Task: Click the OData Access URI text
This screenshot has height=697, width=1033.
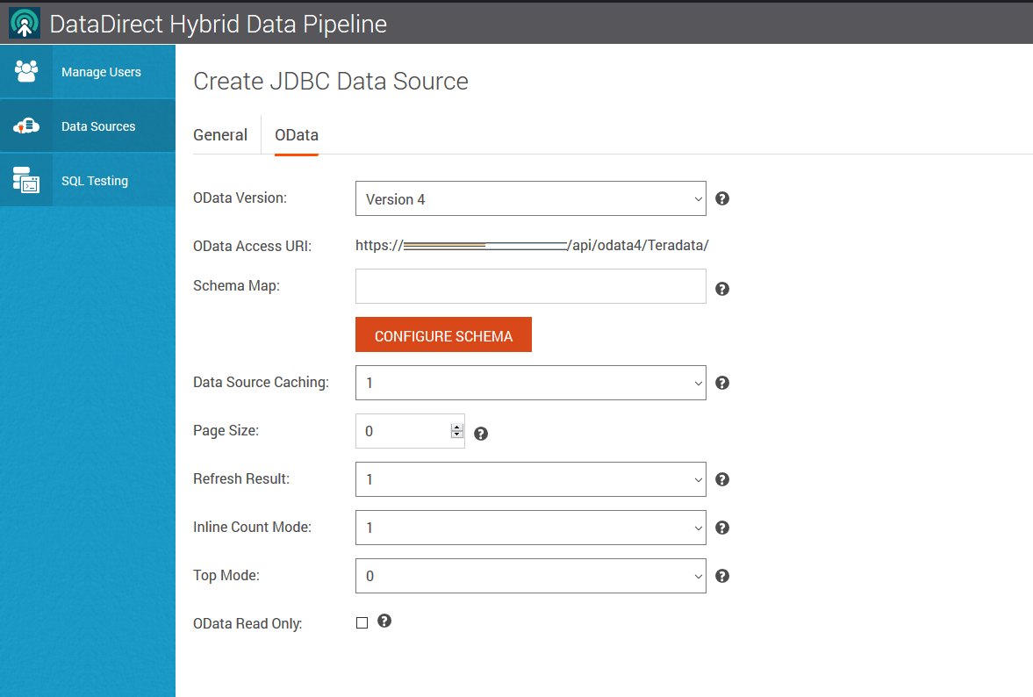Action: 532,245
